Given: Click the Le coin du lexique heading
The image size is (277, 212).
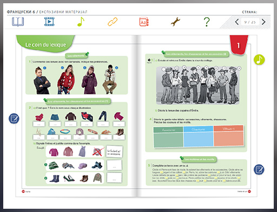Looking at the screenshot, I should click(45, 44).
